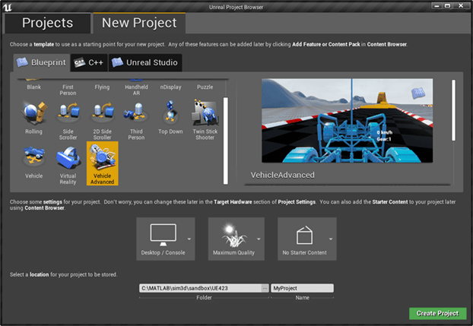This screenshot has width=473, height=326.
Task: Open the Desktop / Console dropdown arrow
Action: pos(189,239)
